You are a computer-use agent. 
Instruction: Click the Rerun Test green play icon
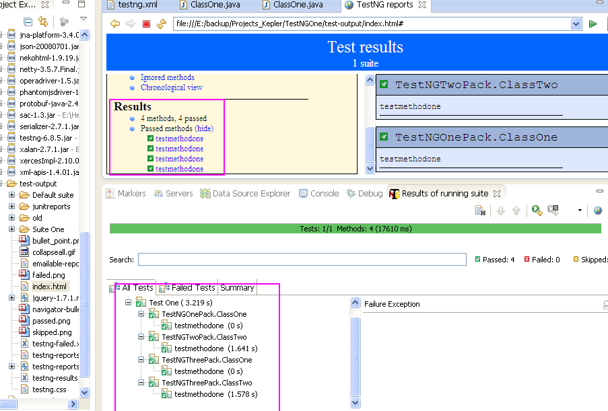pyautogui.click(x=536, y=210)
